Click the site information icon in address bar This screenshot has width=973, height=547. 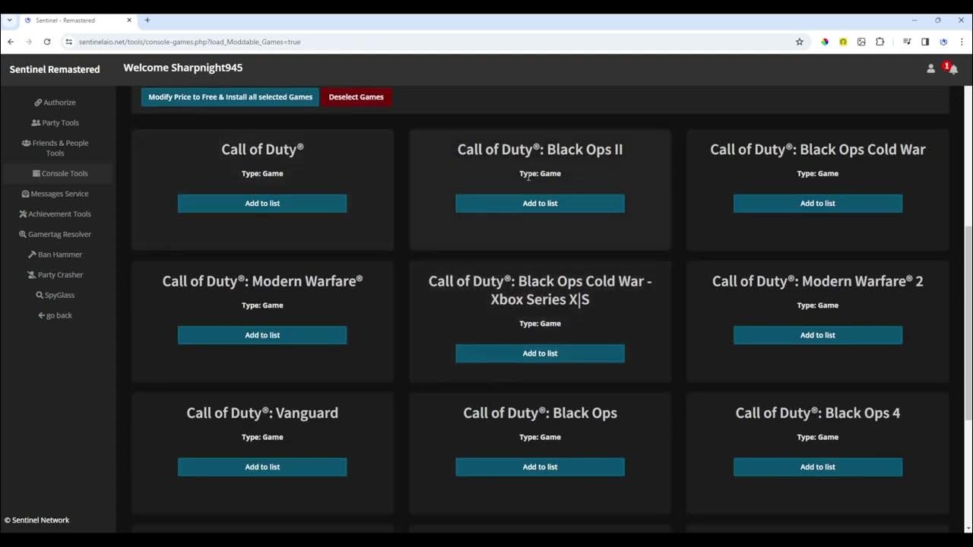point(68,42)
